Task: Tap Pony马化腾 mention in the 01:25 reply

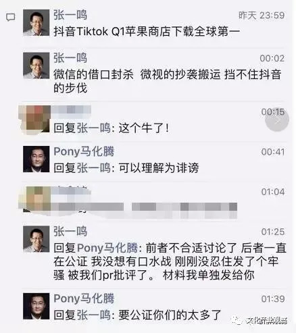Action: pos(107,248)
